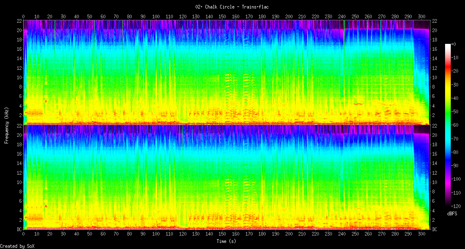The height and width of the screenshot is (249, 465).
Task: Click the upper channel's right 10 kHz label
Action: coord(434,77)
